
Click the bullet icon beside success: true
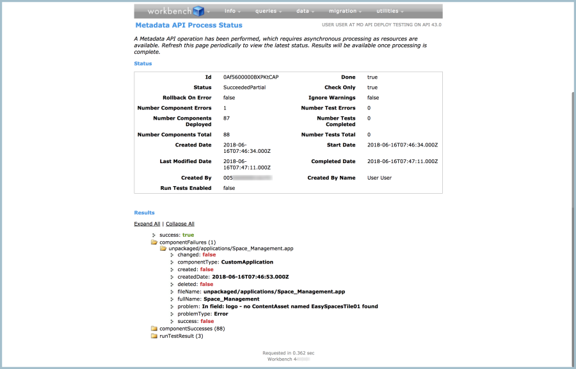click(154, 235)
